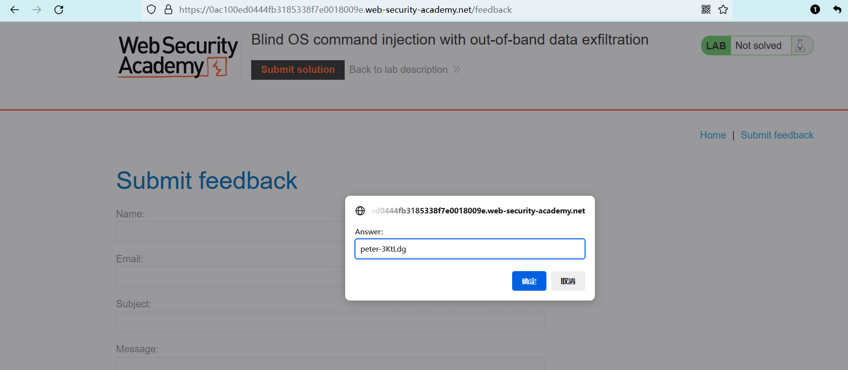Click the flask icon beside Not solved

tap(800, 46)
